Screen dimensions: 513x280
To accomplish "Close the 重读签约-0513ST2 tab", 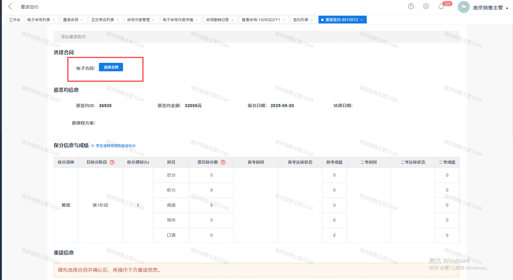I will click(362, 20).
